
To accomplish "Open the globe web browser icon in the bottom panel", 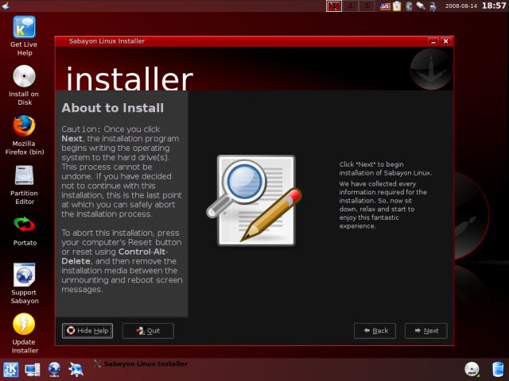I will coord(54,369).
